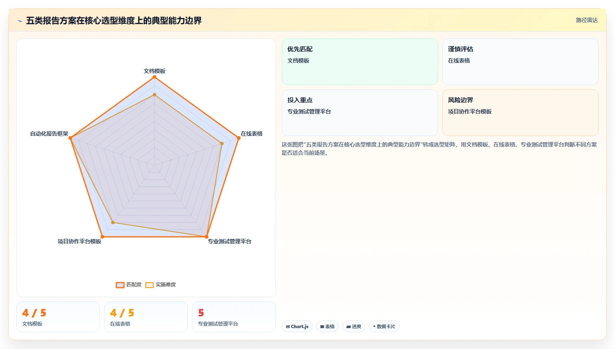Select the Chart.js tag
Viewport: 615px width, 349px height.
pos(297,326)
